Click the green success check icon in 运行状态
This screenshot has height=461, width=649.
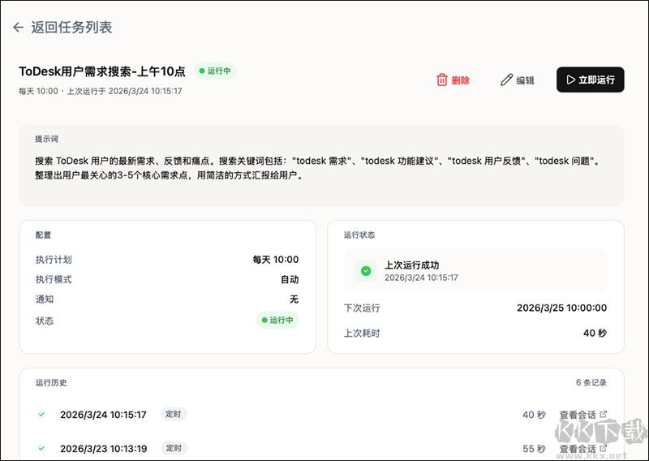[x=366, y=271]
